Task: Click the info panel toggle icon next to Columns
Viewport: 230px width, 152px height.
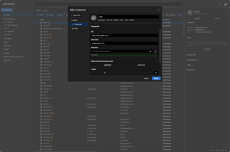Action: 181,15
